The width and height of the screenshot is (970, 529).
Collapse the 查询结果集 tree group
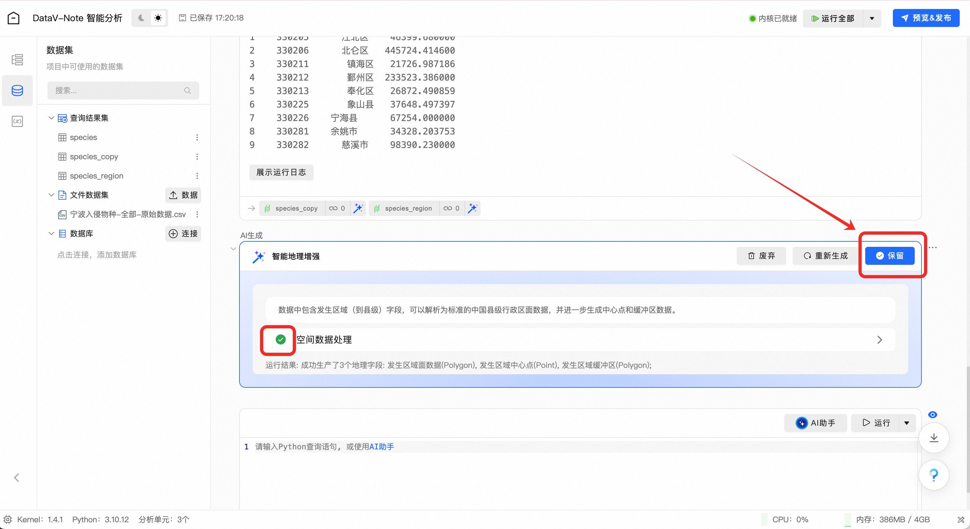[x=52, y=118]
